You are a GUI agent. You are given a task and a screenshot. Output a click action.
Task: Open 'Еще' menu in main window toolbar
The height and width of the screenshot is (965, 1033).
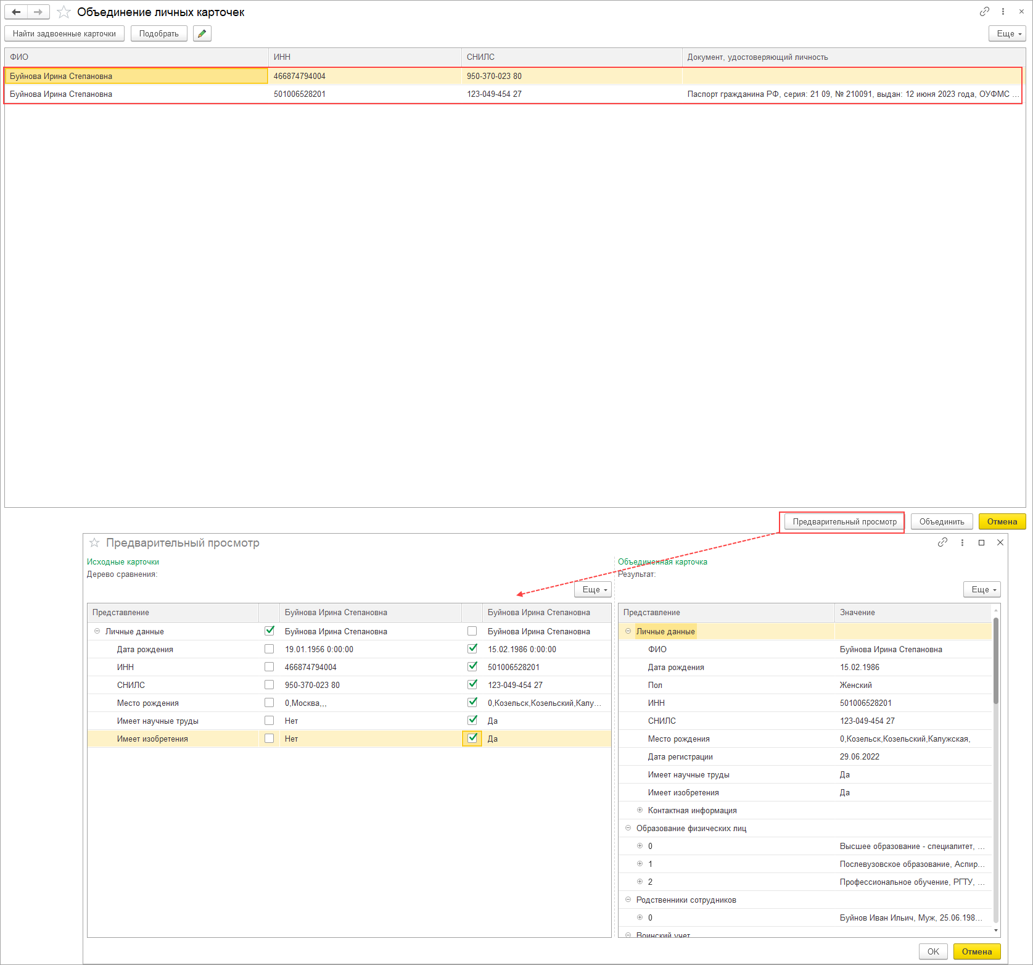1007,33
